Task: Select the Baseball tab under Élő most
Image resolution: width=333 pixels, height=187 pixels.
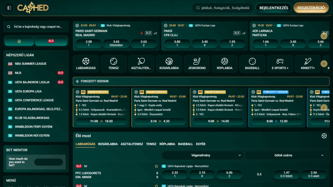Action: coord(185,144)
